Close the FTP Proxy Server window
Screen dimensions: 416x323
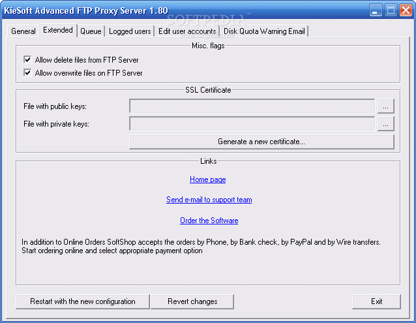coord(406,10)
